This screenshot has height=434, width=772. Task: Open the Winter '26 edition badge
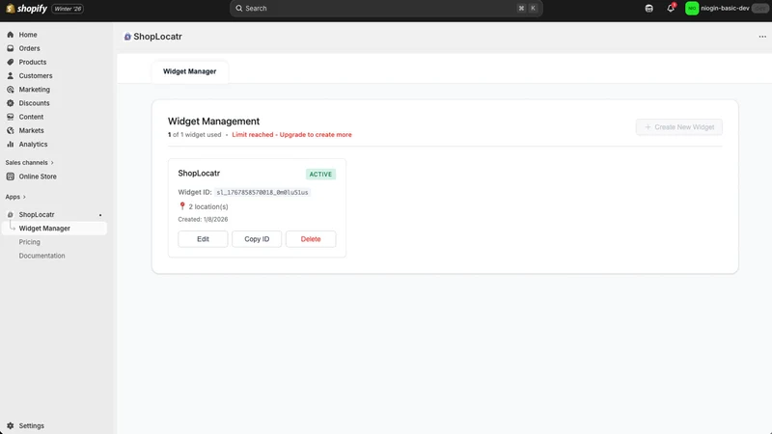pos(68,9)
